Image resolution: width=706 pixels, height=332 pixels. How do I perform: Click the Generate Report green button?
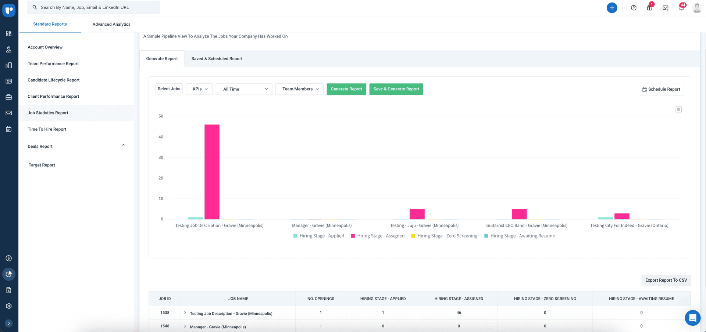[346, 89]
